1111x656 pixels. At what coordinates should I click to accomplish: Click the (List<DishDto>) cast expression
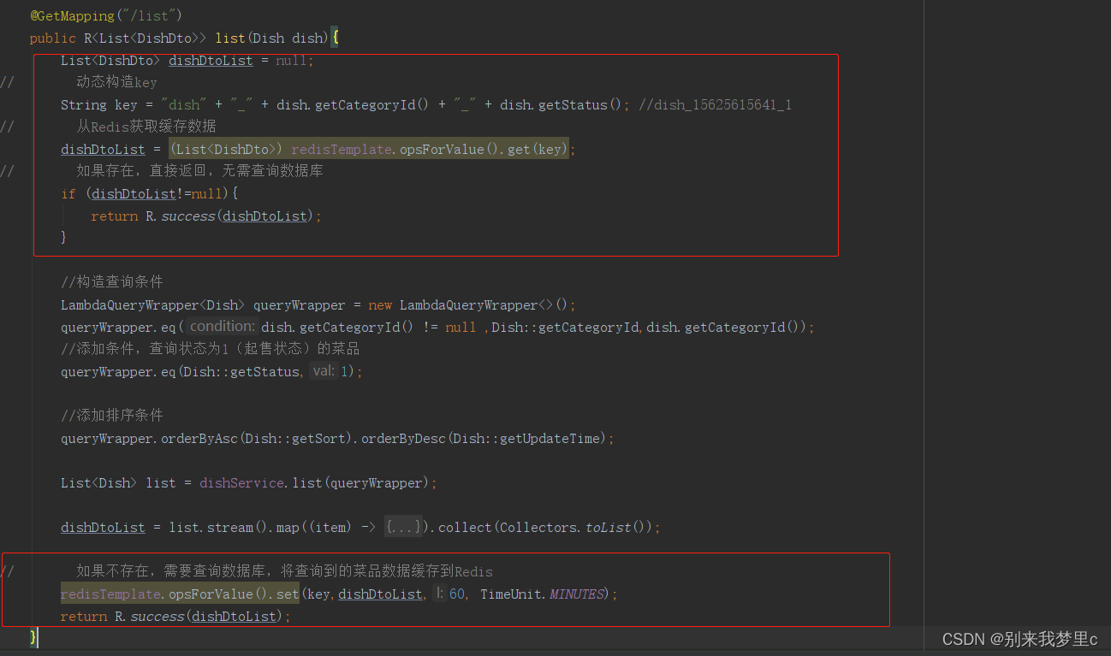point(227,149)
